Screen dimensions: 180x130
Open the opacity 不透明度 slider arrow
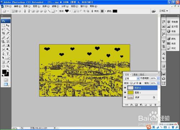tap(158, 78)
